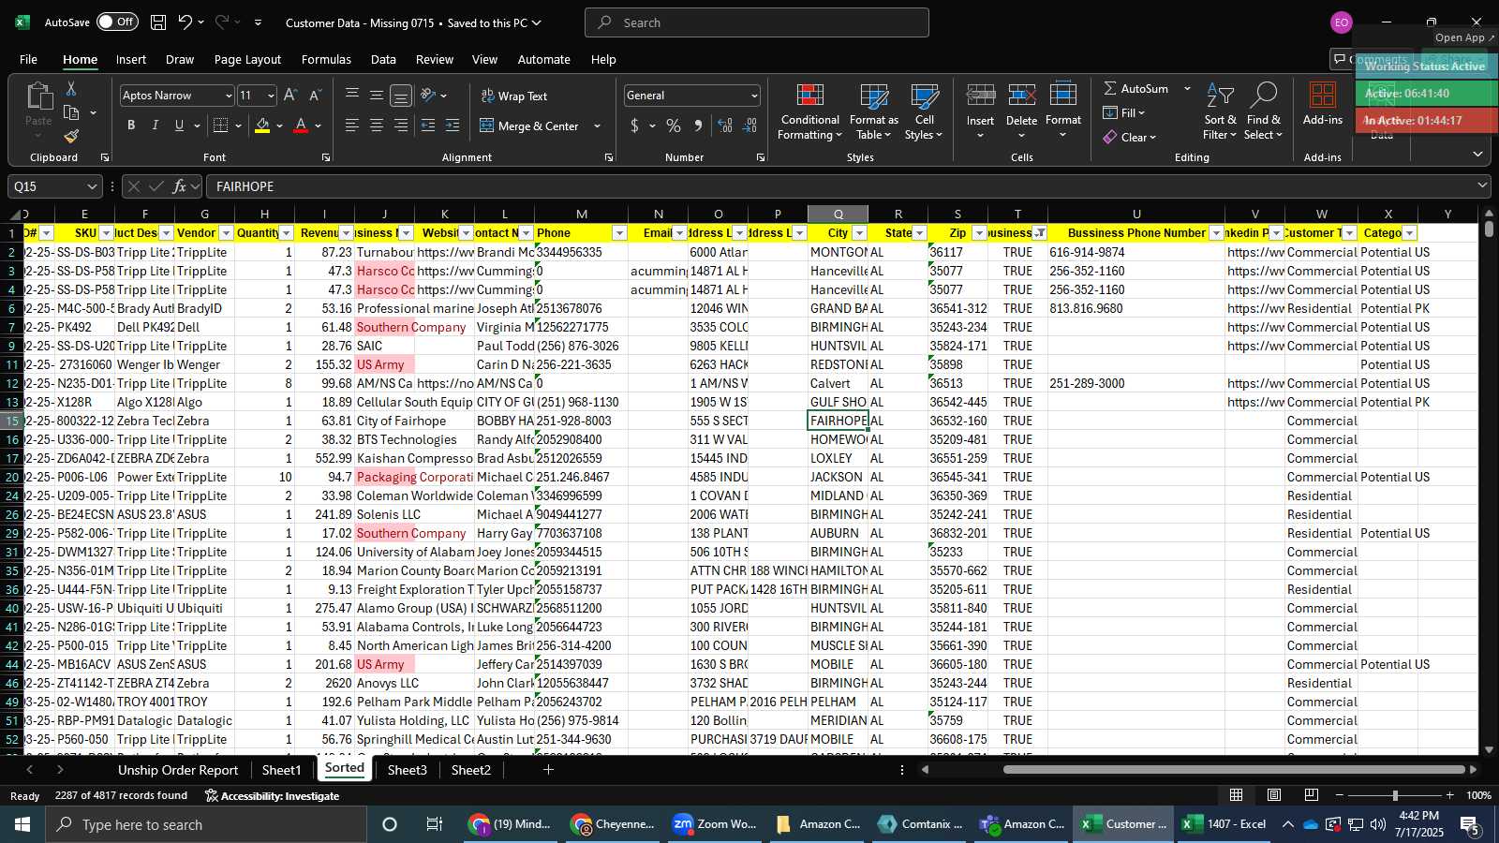
Task: Click the Clear button
Action: point(1130,137)
